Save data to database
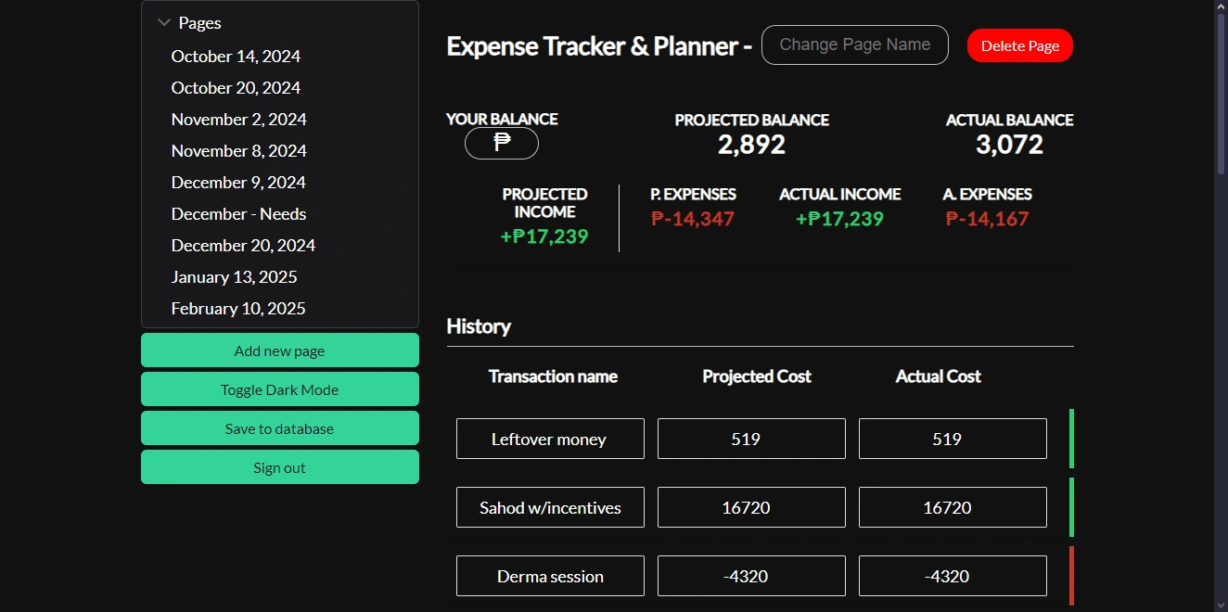The image size is (1228, 612). [x=279, y=428]
